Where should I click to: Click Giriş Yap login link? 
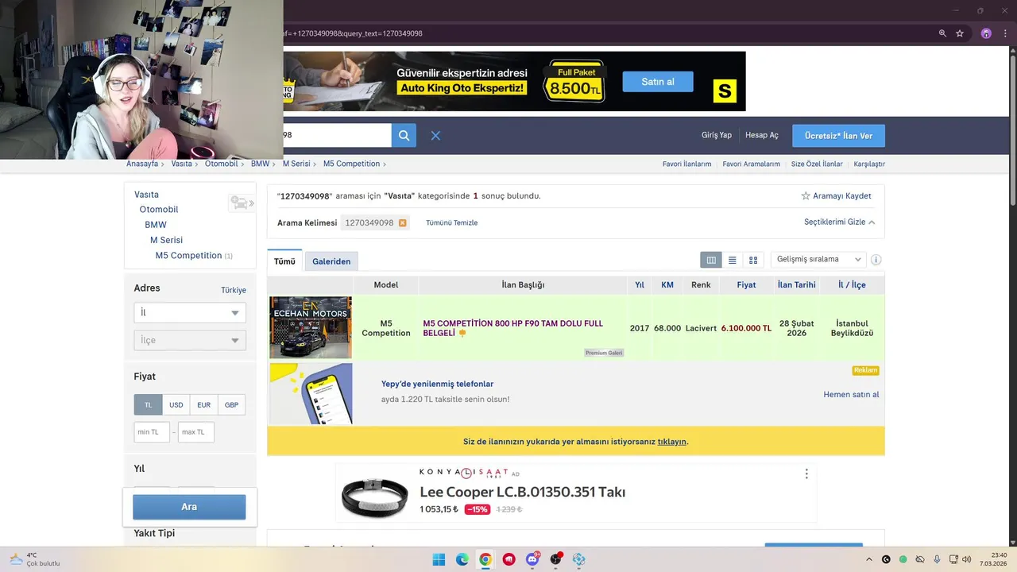pos(717,135)
